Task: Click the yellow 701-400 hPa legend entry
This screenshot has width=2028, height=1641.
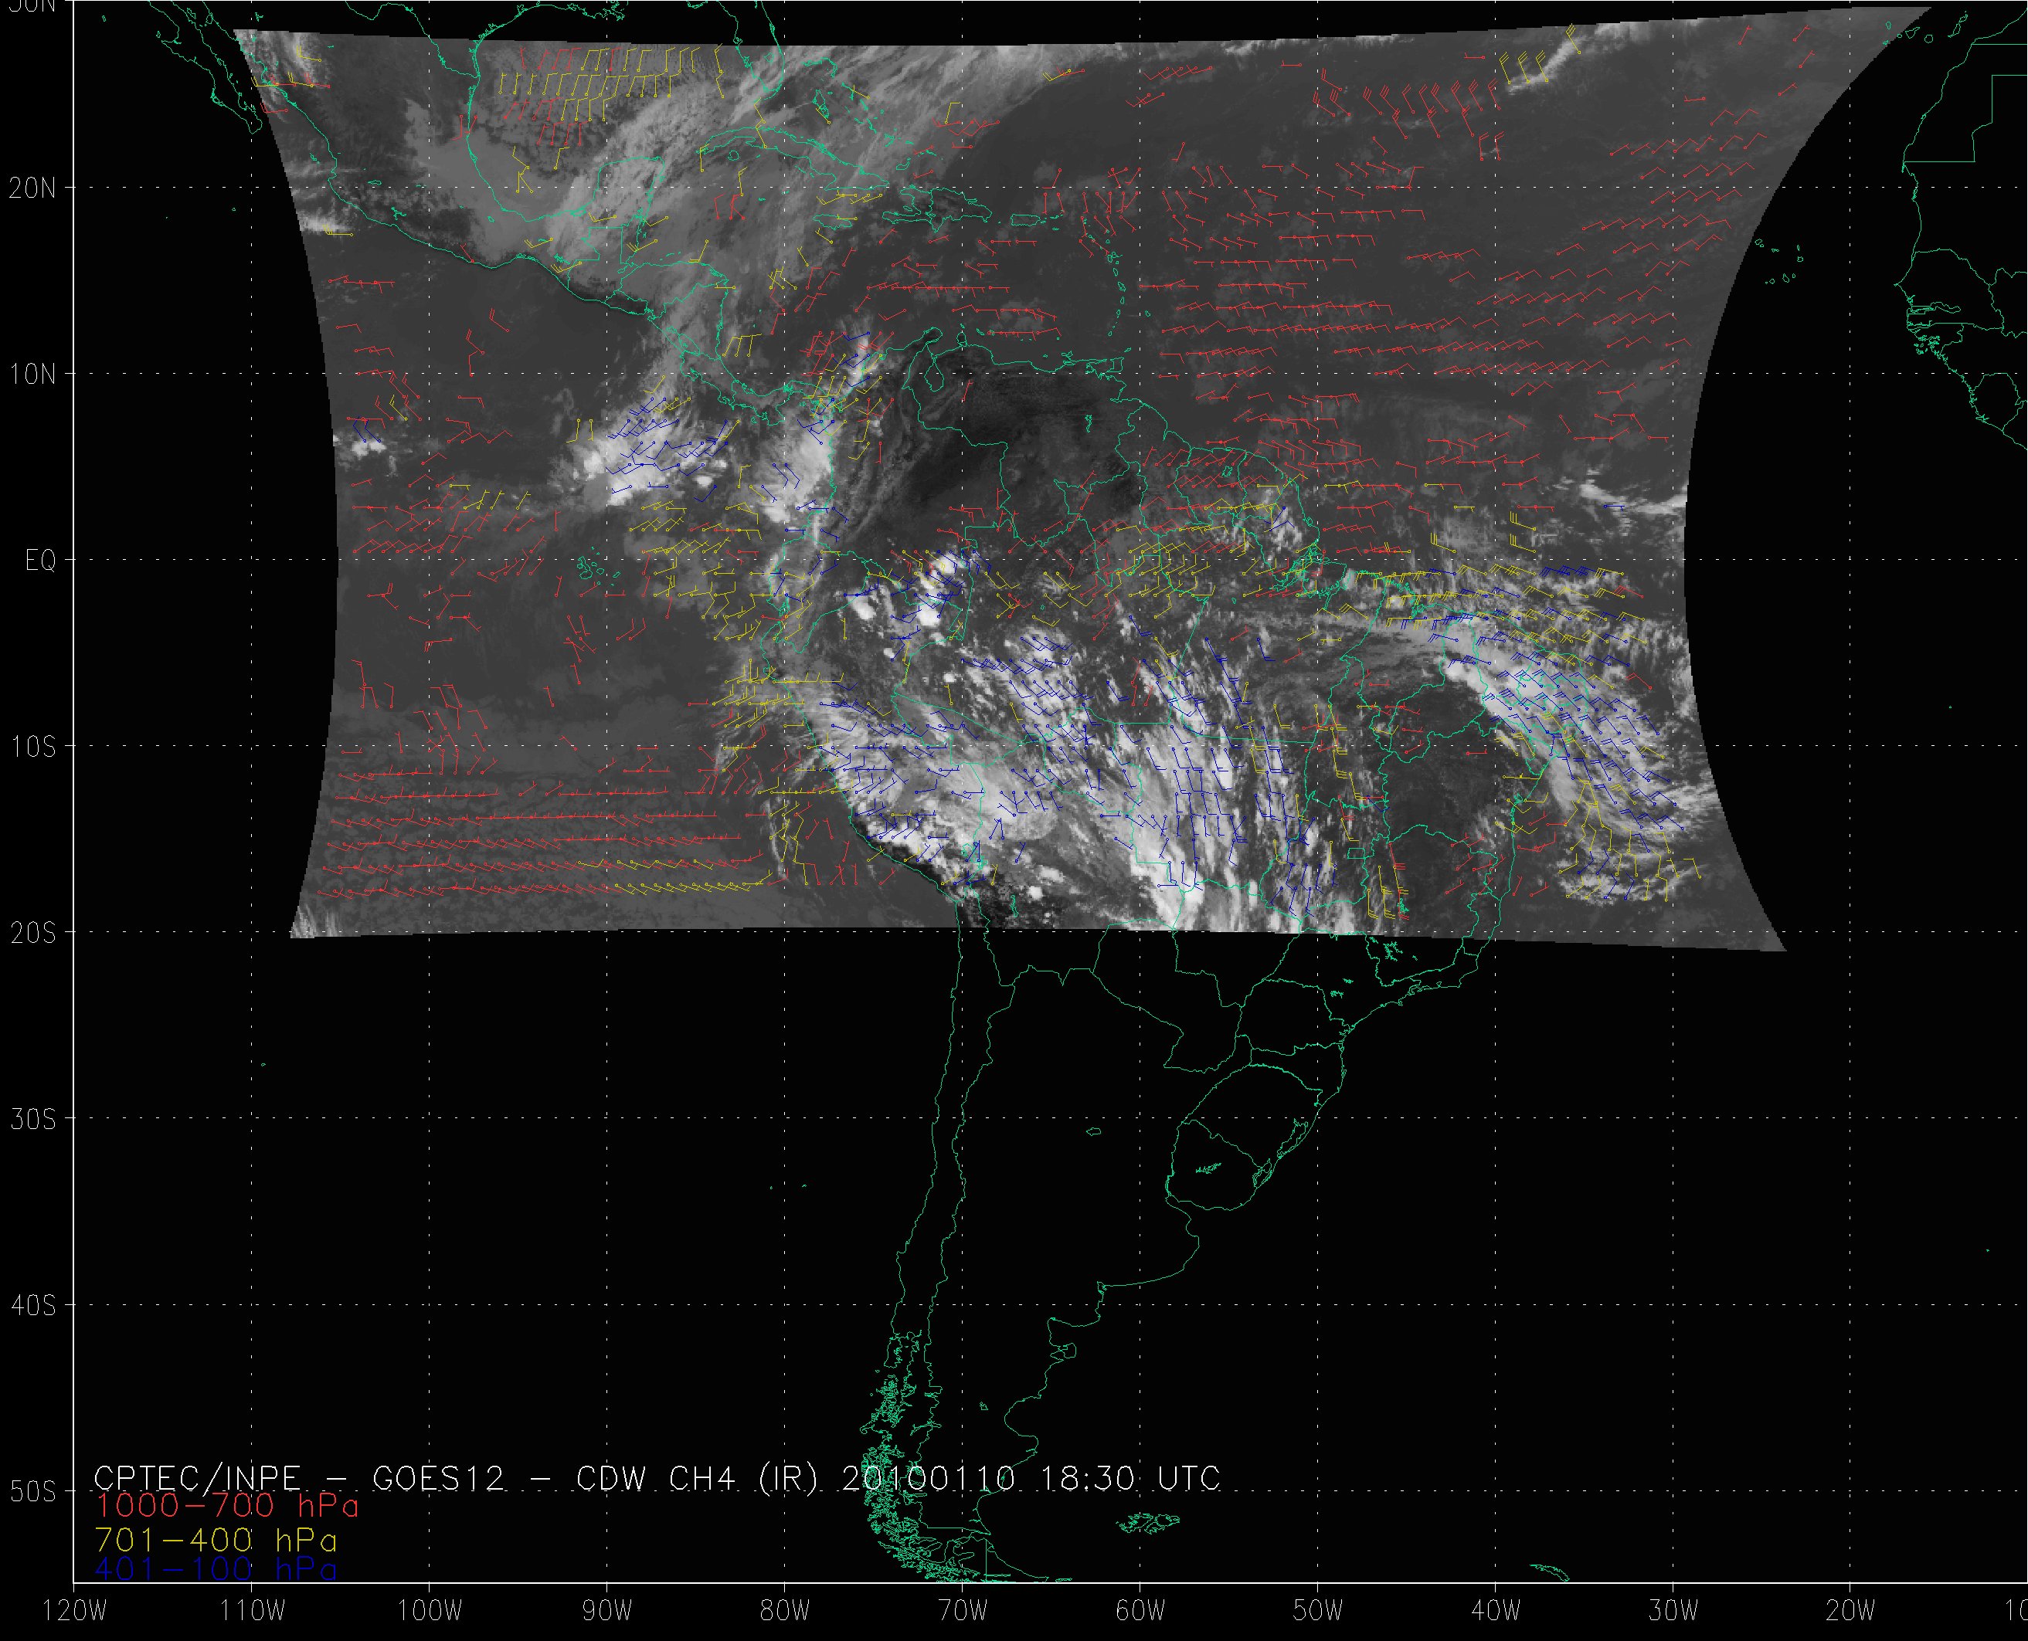Action: coord(216,1538)
